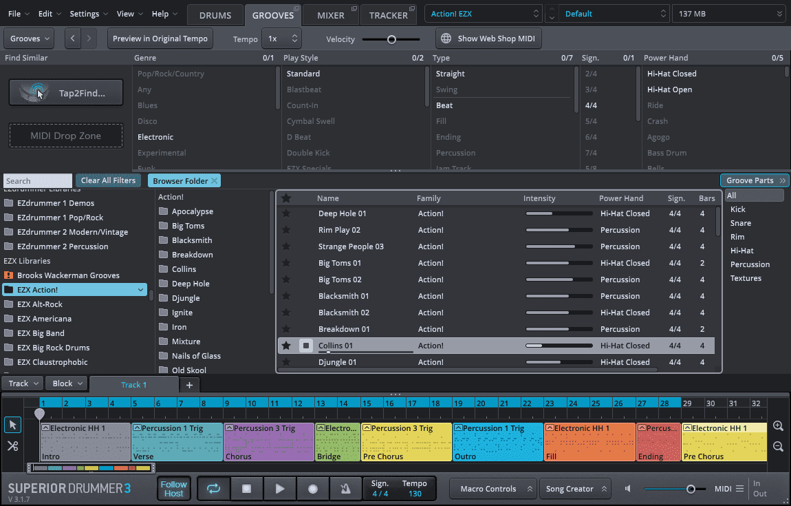Select the scissors cut tool
The width and height of the screenshot is (791, 506).
tap(12, 446)
